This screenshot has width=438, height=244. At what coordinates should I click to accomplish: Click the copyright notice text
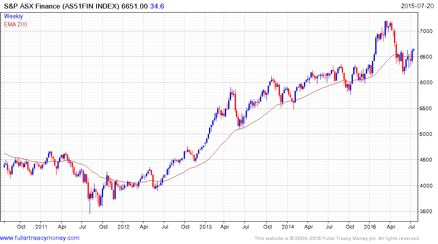click(337, 238)
